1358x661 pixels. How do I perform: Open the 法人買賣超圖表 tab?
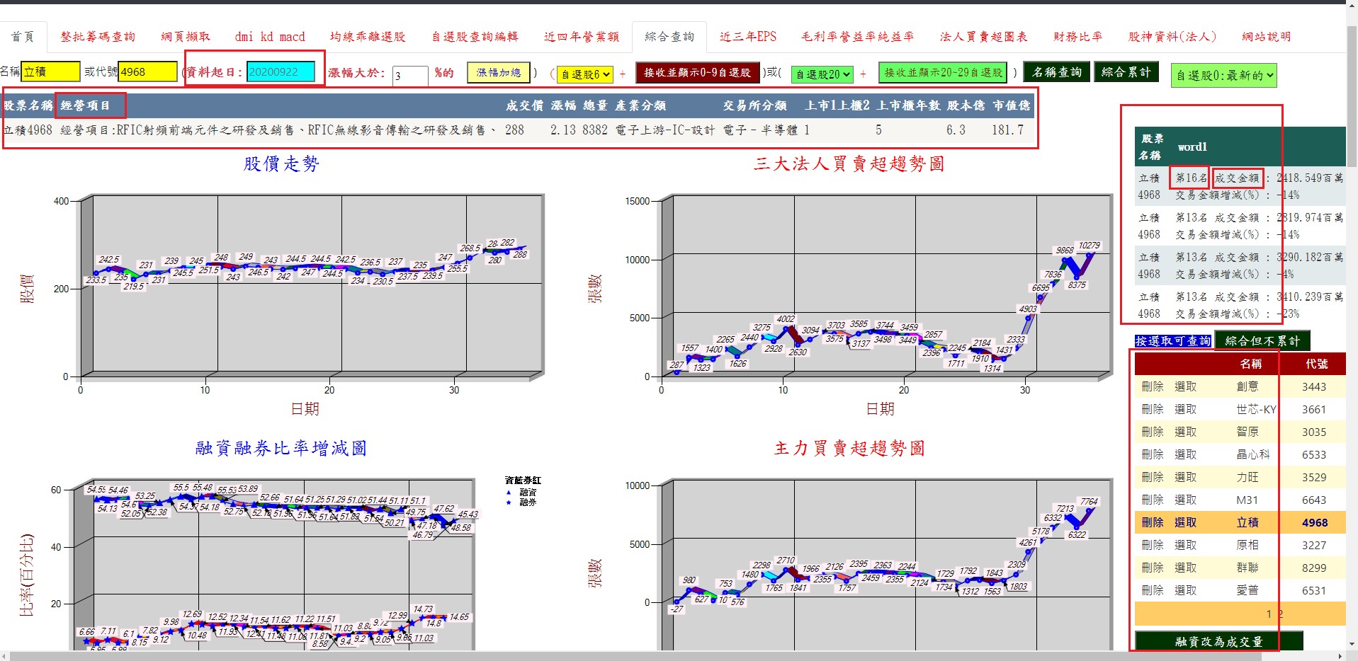click(x=983, y=37)
